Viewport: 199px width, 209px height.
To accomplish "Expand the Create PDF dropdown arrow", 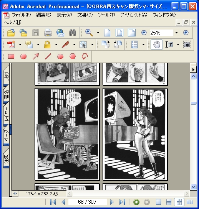I will (x=20, y=44).
